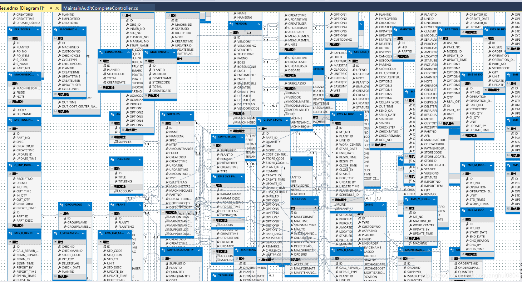Select BOSSMOBILE property in VENDOR
522x282 pixels.
(x=246, y=67)
